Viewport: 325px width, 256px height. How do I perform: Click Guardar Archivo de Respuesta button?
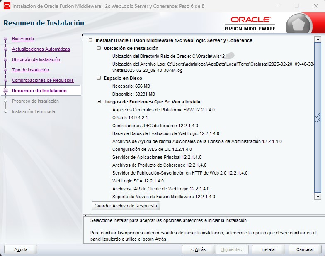click(126, 206)
